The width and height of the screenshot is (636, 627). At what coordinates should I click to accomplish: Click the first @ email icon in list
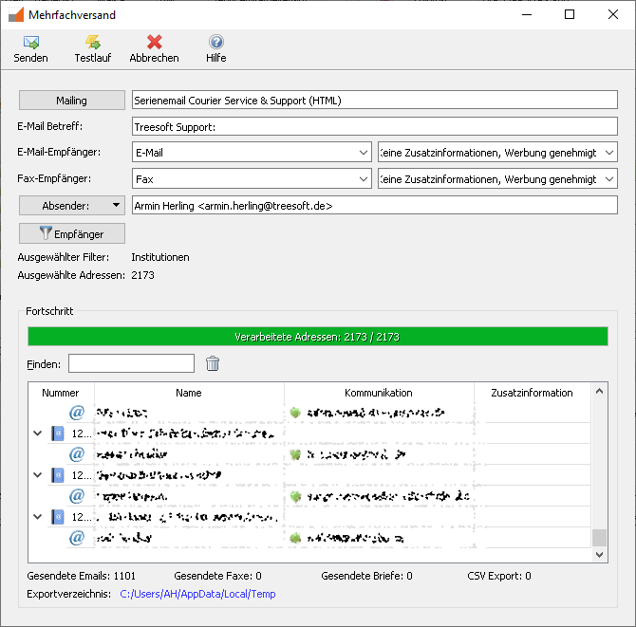(x=76, y=413)
